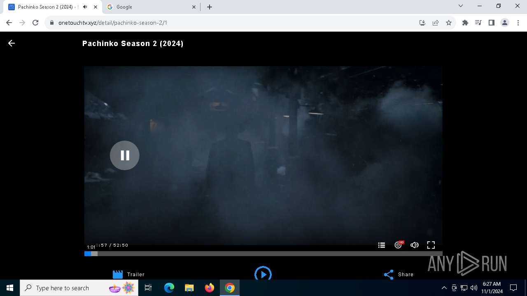The height and width of the screenshot is (296, 527).
Task: Launch Microsoft Edge from the taskbar
Action: [x=169, y=288]
